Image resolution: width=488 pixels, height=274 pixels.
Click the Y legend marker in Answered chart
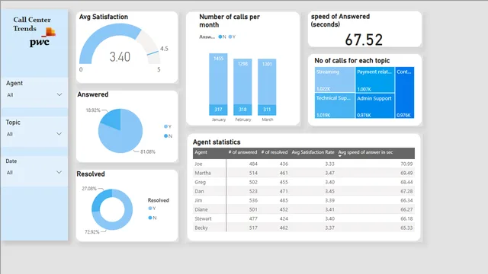click(x=165, y=126)
